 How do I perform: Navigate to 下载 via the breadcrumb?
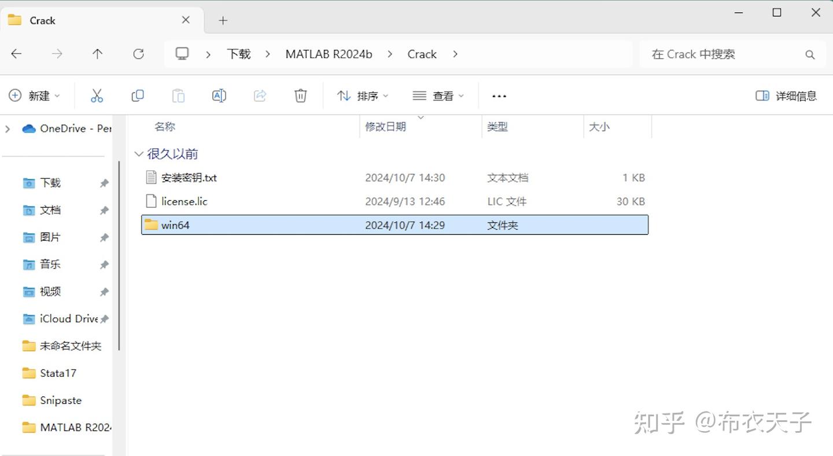point(238,54)
